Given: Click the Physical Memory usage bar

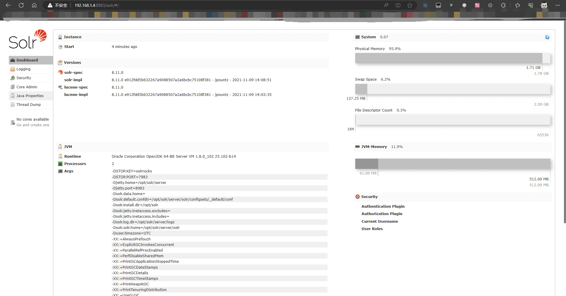Looking at the screenshot, I should pos(452,58).
